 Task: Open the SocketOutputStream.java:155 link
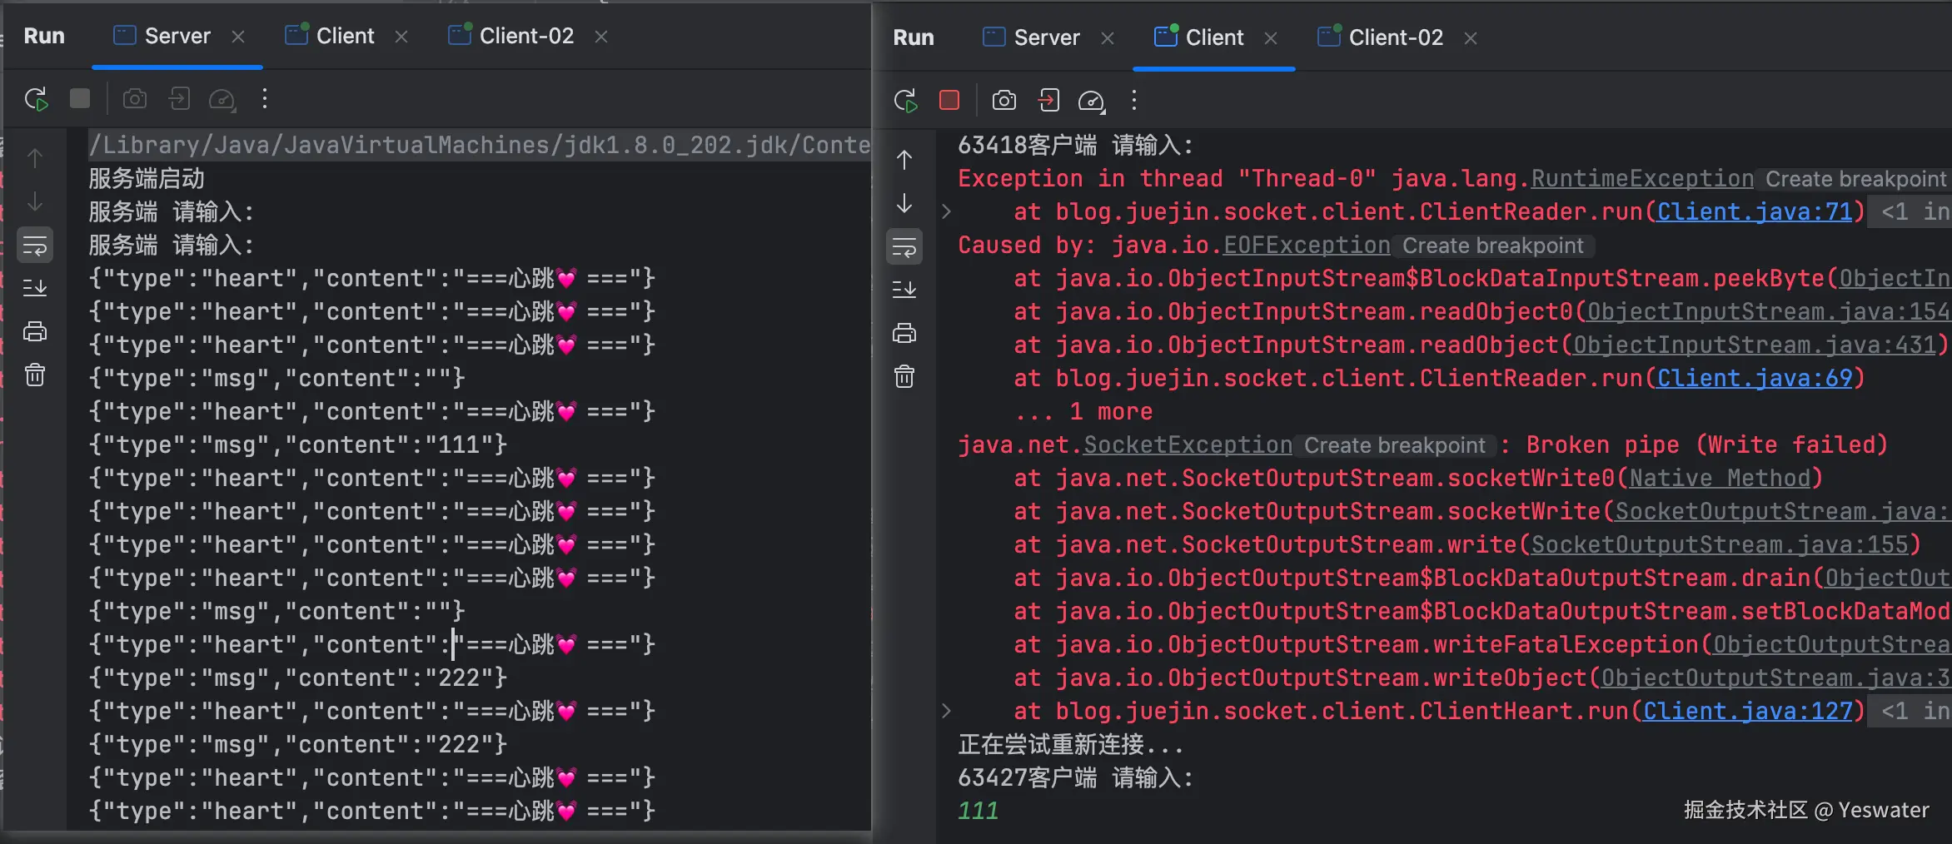click(1720, 544)
